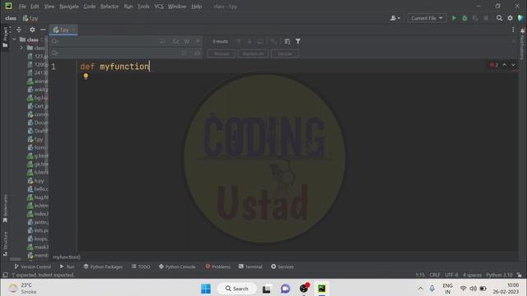Open the File menu

(x=22, y=7)
